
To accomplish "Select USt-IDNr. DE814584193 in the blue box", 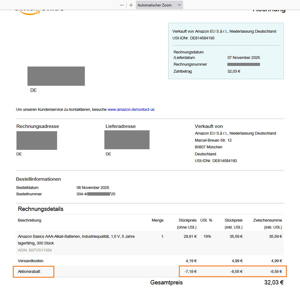I will [193, 38].
